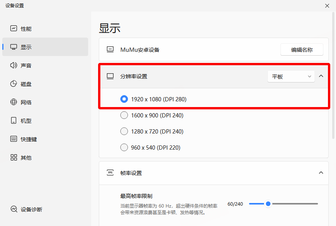Open the 平板 device type dropdown
The width and height of the screenshot is (336, 226).
coord(291,76)
